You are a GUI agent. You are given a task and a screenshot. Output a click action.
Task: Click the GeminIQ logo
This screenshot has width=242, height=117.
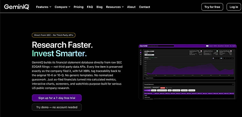[17, 7]
